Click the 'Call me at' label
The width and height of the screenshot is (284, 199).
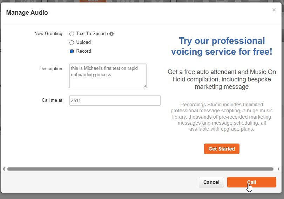52,100
